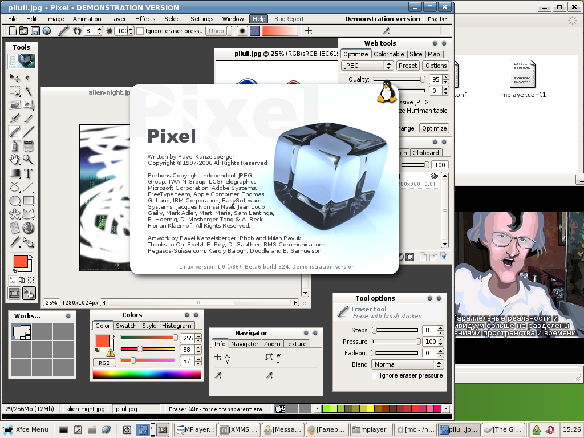This screenshot has width=584, height=438.
Task: Select the Hand pan tool
Action: (x=14, y=160)
